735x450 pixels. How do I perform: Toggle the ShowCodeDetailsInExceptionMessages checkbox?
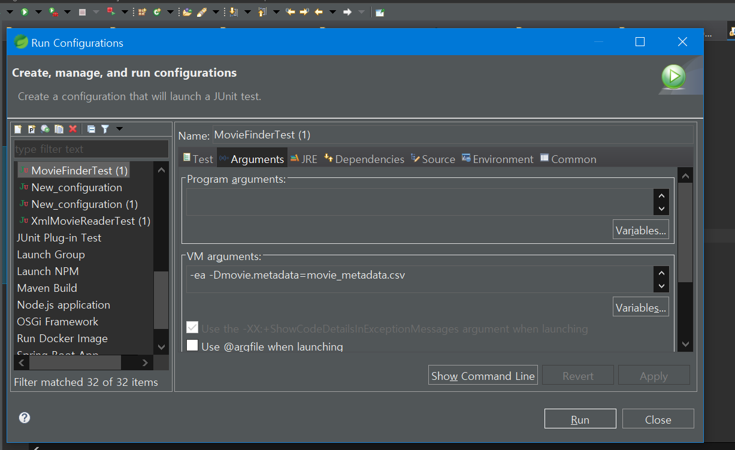(x=192, y=328)
